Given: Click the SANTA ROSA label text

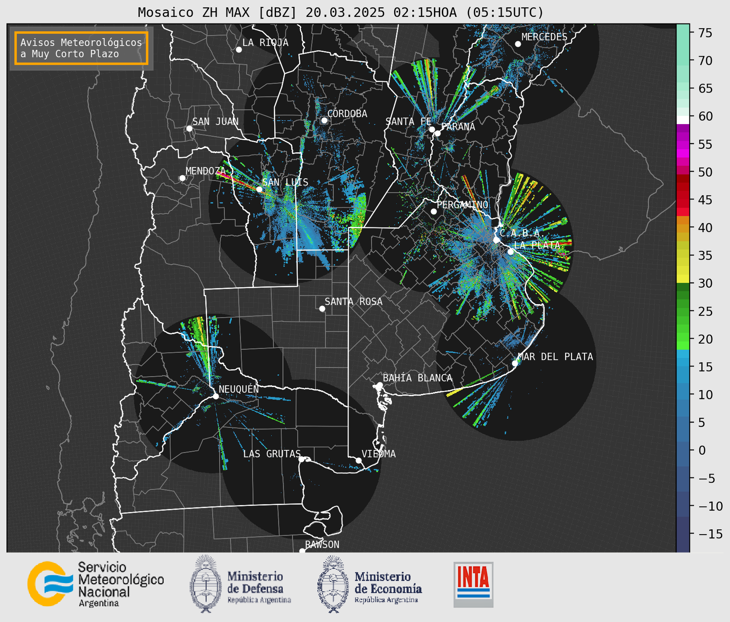Looking at the screenshot, I should 354,301.
